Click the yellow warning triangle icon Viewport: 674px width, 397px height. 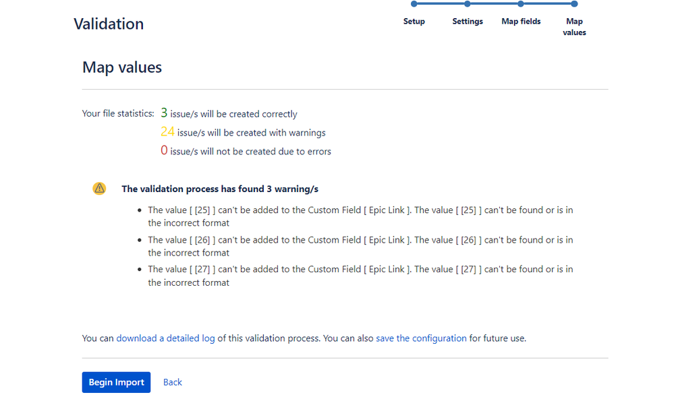pyautogui.click(x=99, y=188)
